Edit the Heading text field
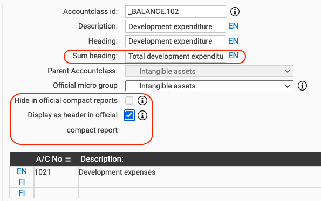Viewport: 321px width, 201px height. [175, 41]
